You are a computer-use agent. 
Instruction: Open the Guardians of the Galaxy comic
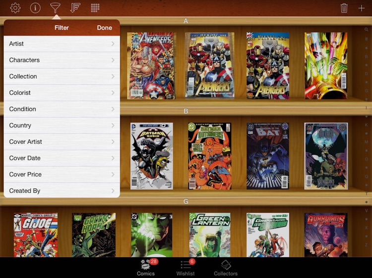tap(326, 235)
